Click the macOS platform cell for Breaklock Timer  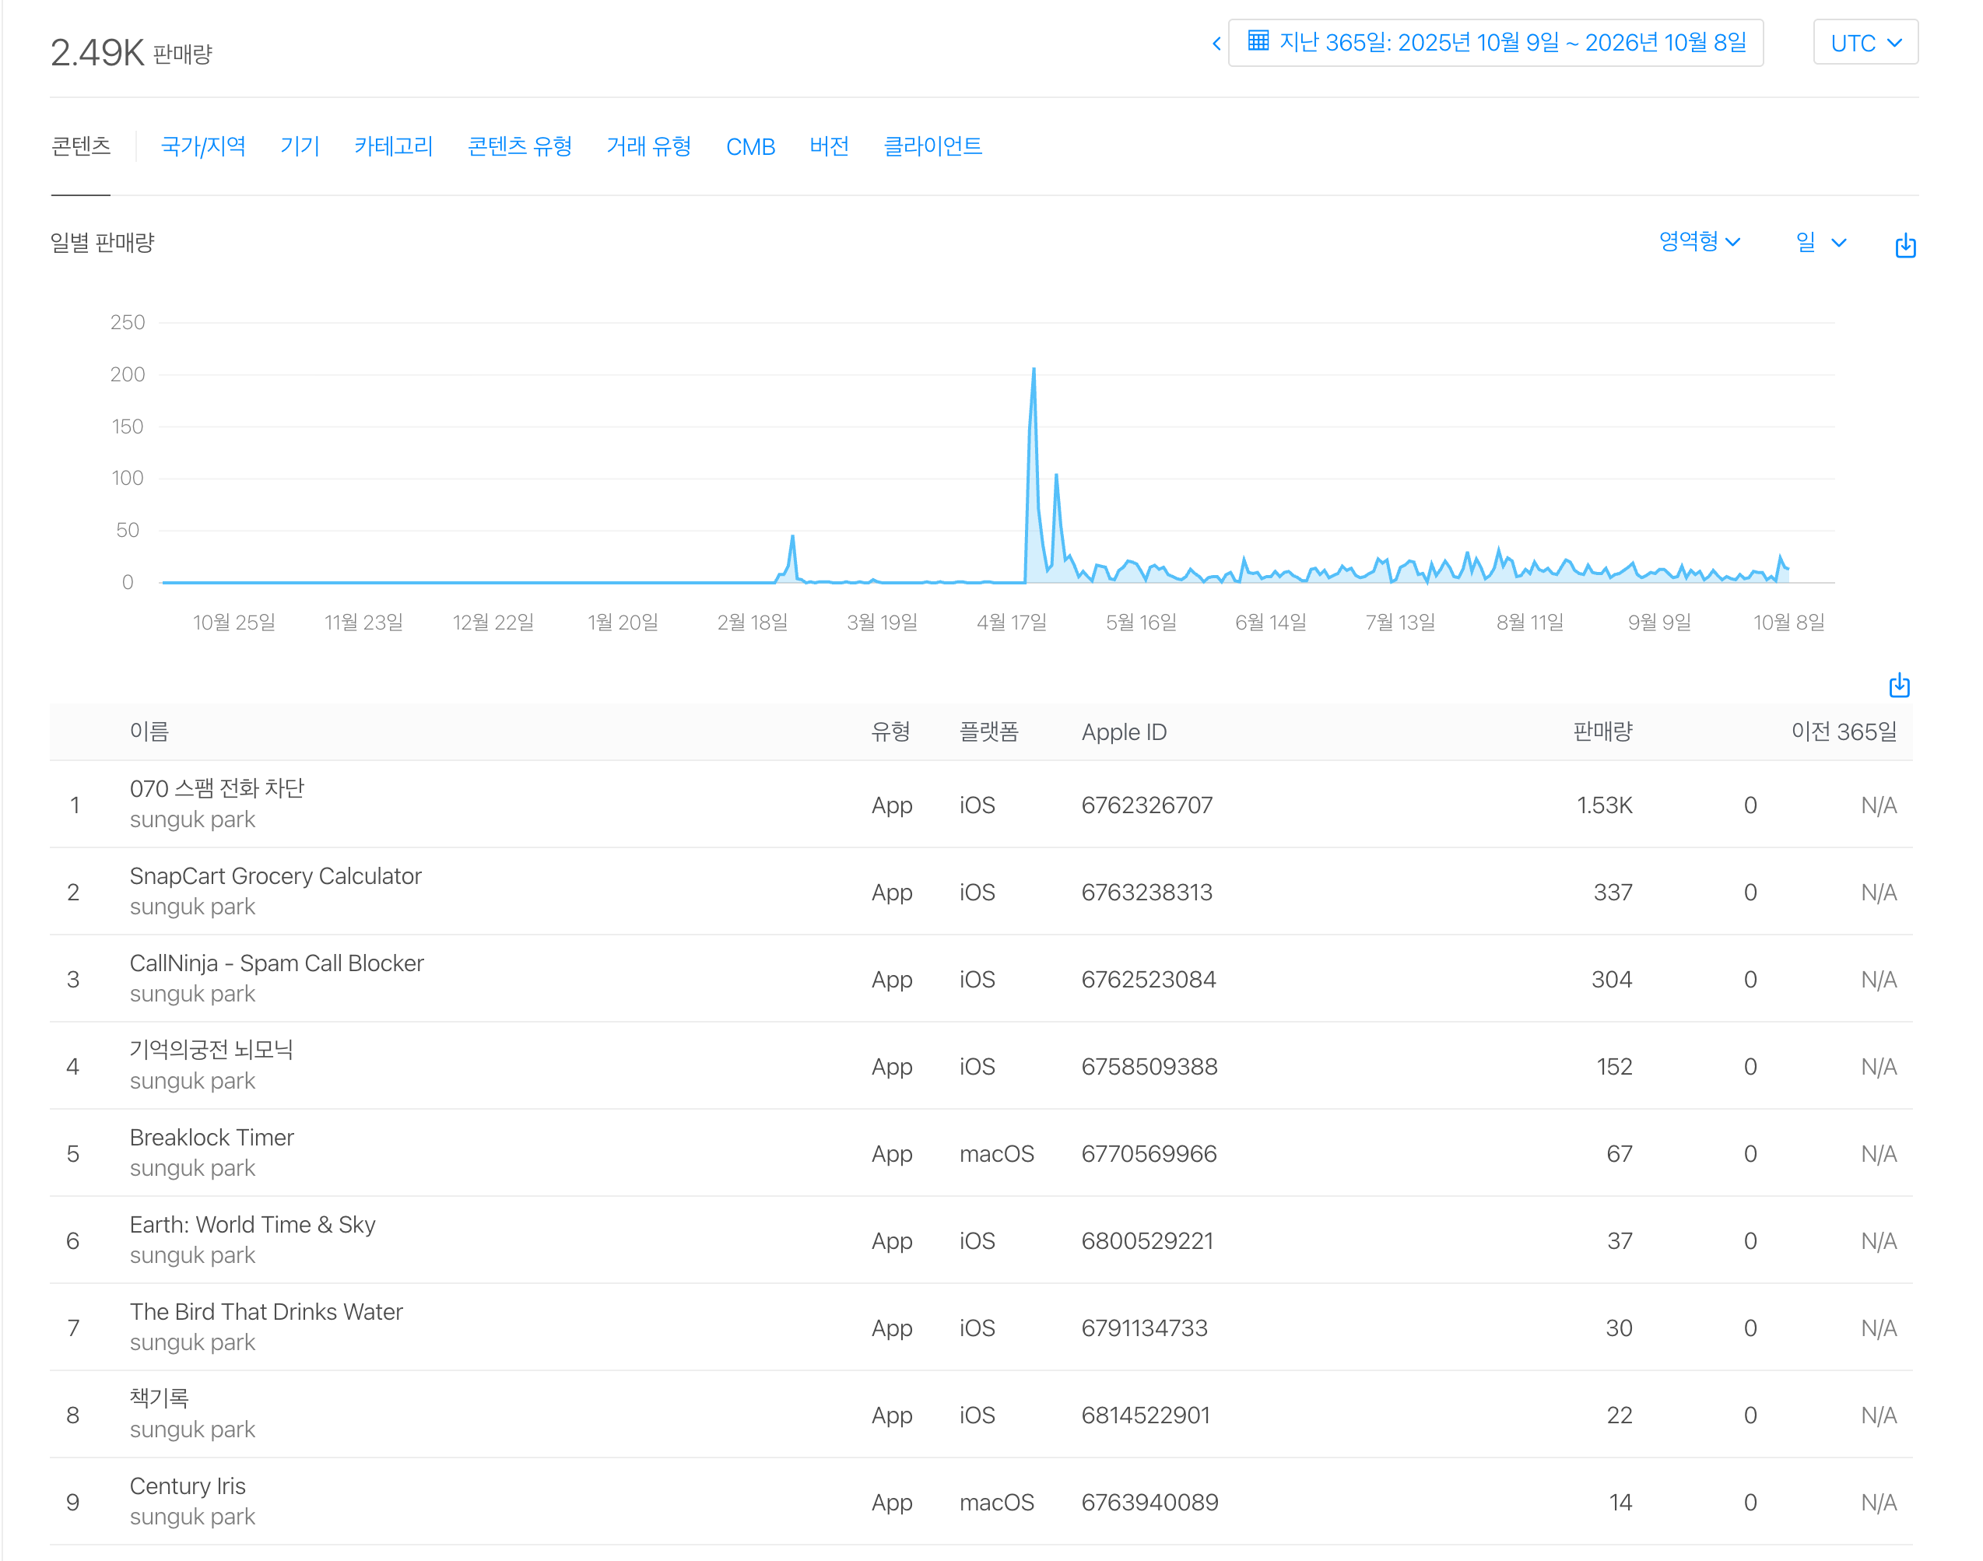[996, 1153]
